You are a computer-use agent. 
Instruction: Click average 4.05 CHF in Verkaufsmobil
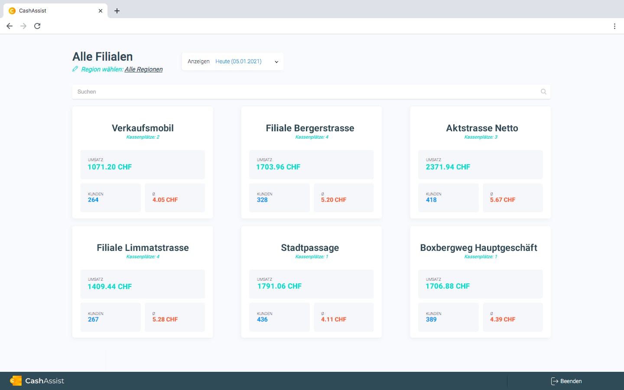(x=165, y=200)
